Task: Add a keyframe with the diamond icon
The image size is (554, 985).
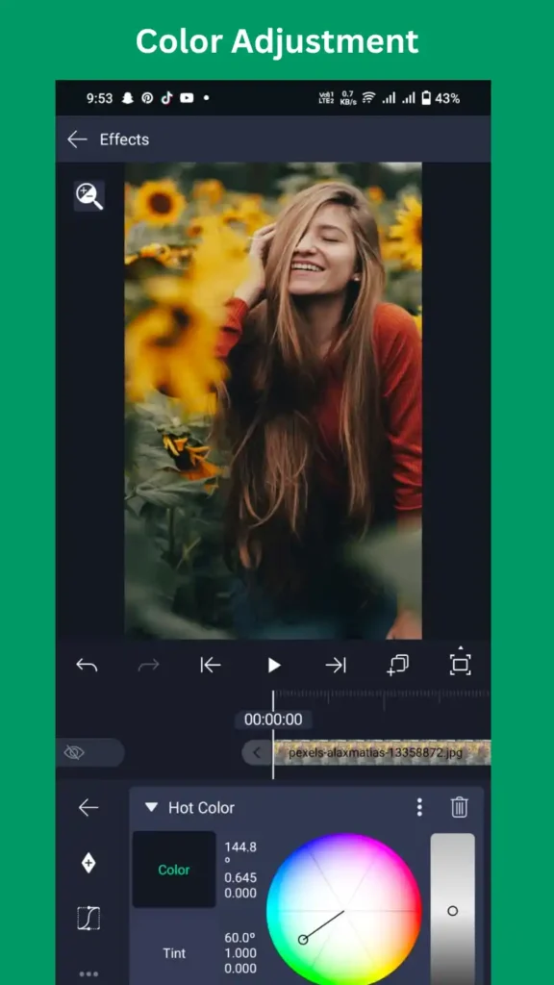Action: [x=88, y=863]
